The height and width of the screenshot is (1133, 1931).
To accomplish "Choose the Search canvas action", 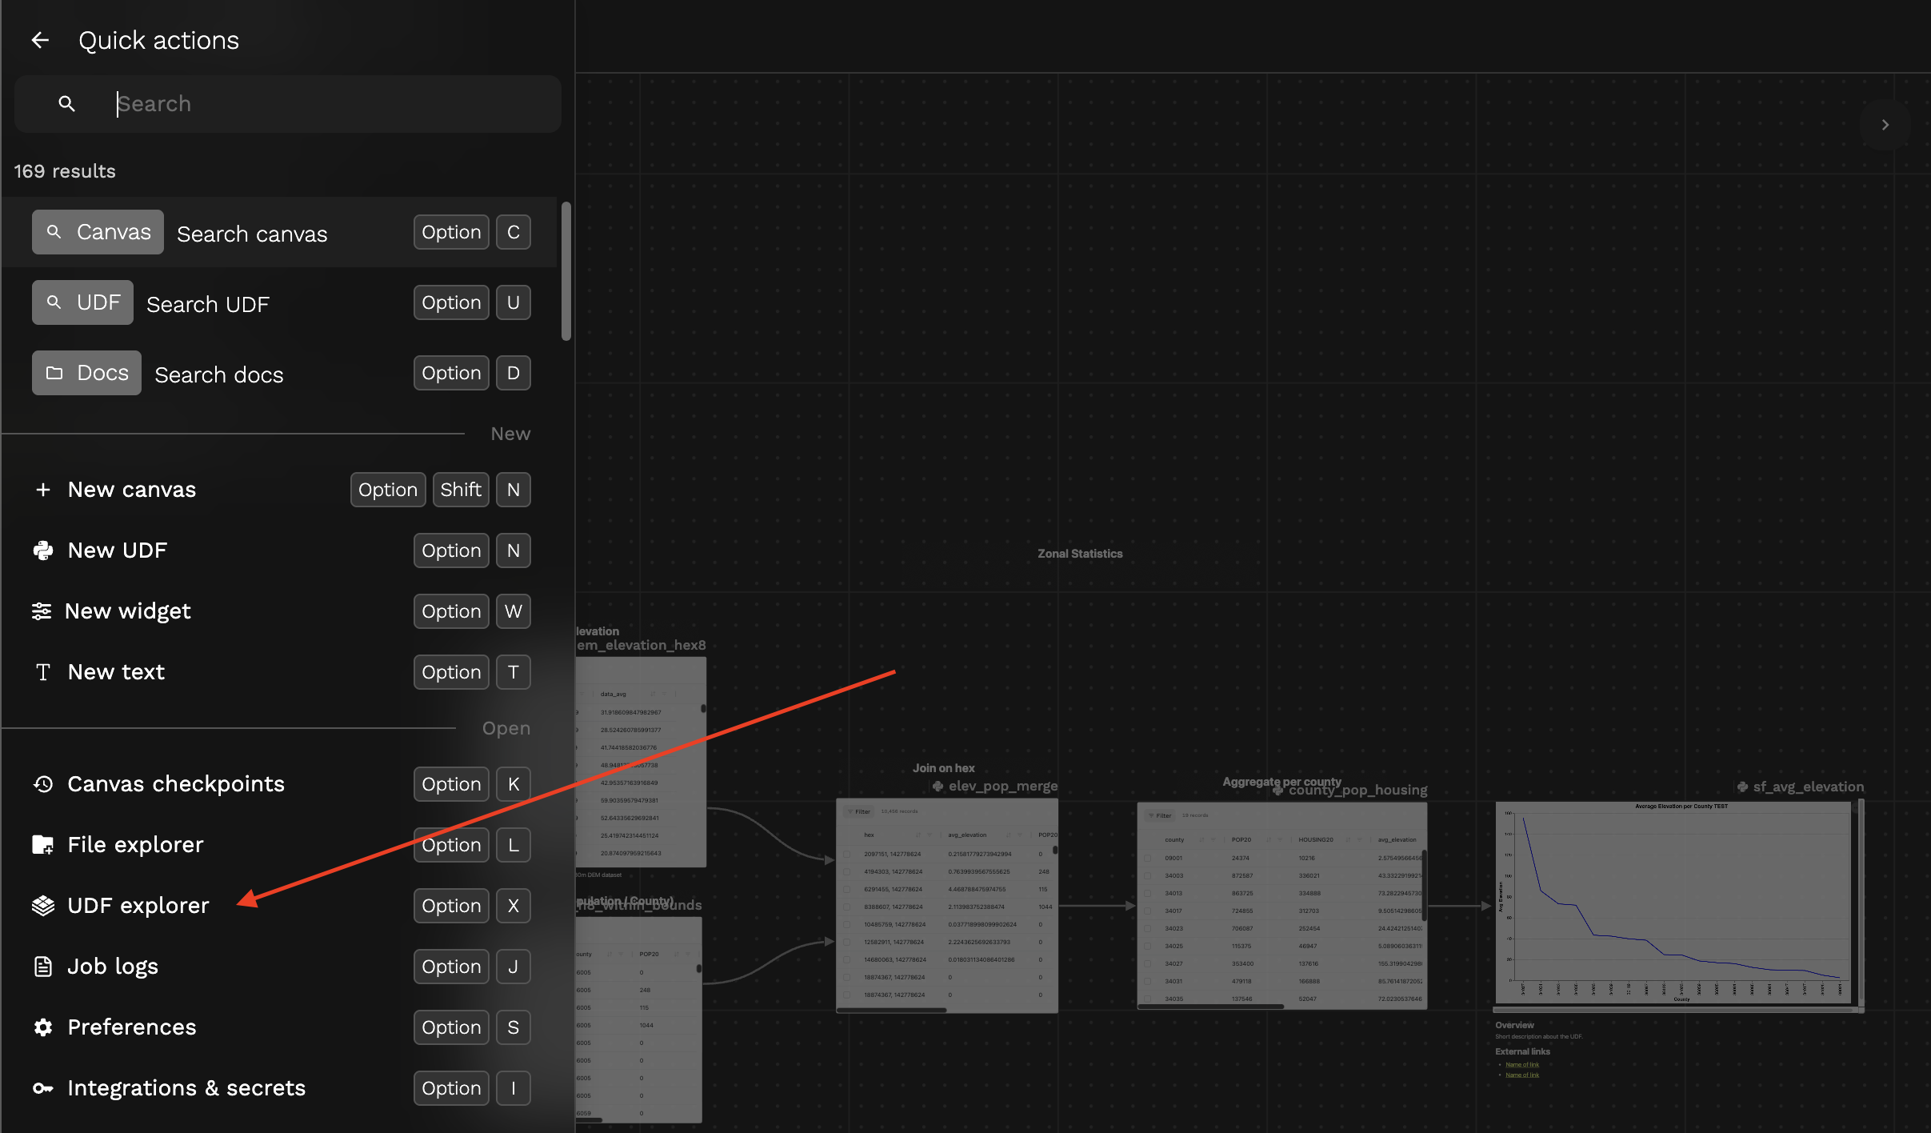I will pos(252,234).
